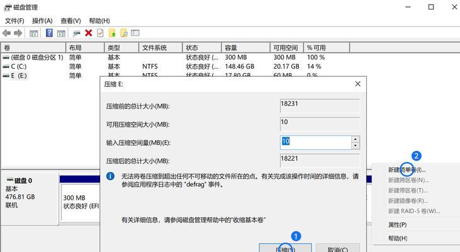
Task: Open the 操作(A) menu
Action: point(42,21)
